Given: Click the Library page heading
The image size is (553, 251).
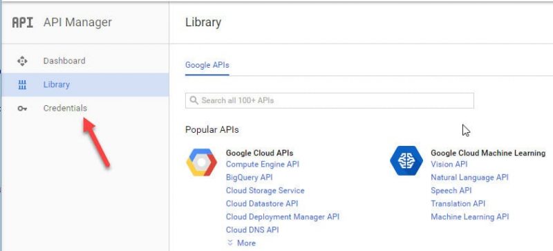Looking at the screenshot, I should point(203,22).
